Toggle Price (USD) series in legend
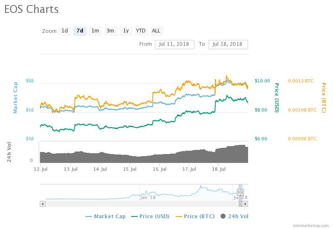The image size is (333, 229). click(150, 216)
